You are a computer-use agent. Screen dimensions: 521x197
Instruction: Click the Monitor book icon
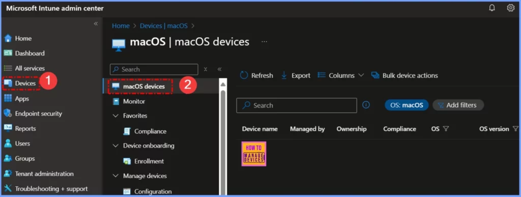tap(116, 101)
